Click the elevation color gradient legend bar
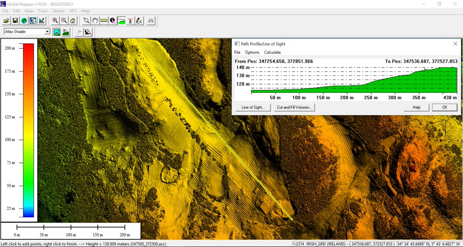This screenshot has height=247, width=463. 29,130
